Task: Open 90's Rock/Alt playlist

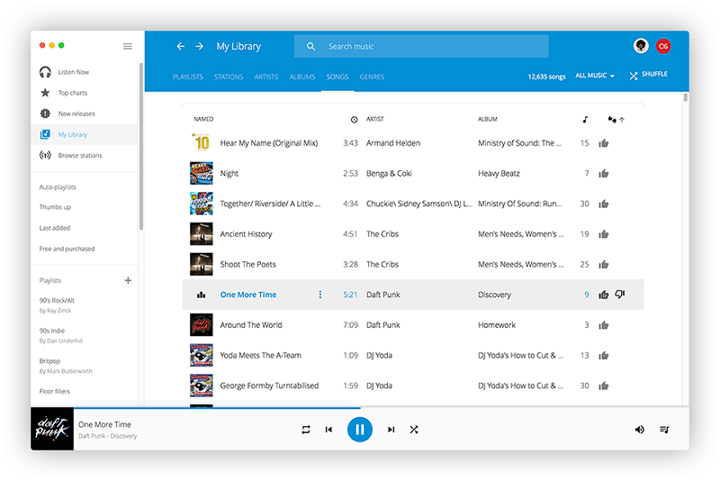Action: pos(57,305)
